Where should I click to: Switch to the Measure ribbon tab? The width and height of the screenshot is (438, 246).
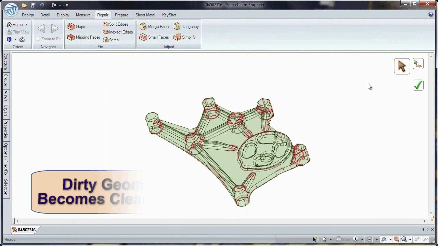[x=83, y=15]
